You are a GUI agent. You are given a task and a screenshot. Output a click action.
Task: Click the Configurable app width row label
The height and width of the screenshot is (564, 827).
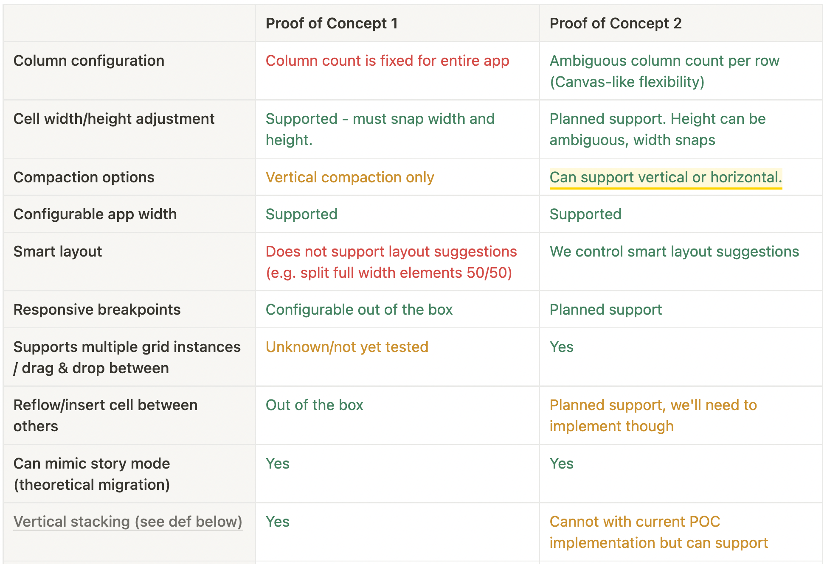click(x=95, y=214)
